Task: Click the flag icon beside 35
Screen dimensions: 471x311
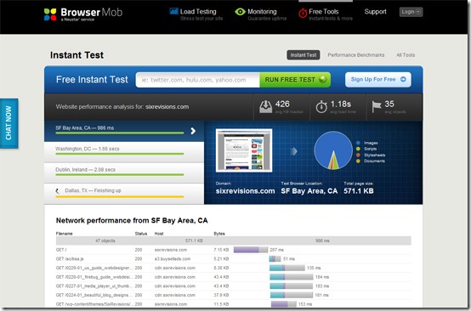Action: click(x=377, y=106)
